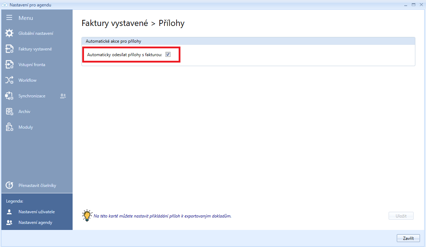This screenshot has width=426, height=247.
Task: Click the Automatické akce pro přílohy header
Action: 113,41
